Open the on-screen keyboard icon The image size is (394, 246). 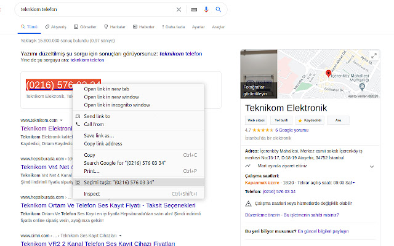click(x=194, y=10)
